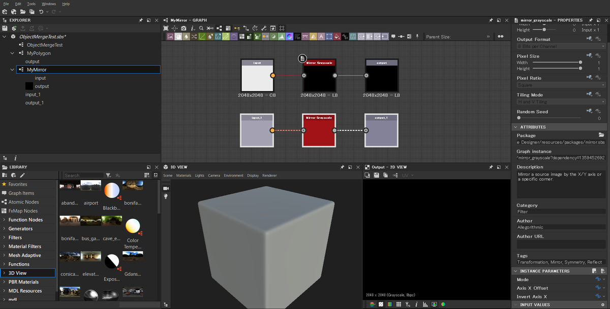
Task: Click the wrench tools icon in graph toolbar
Action: (x=264, y=28)
